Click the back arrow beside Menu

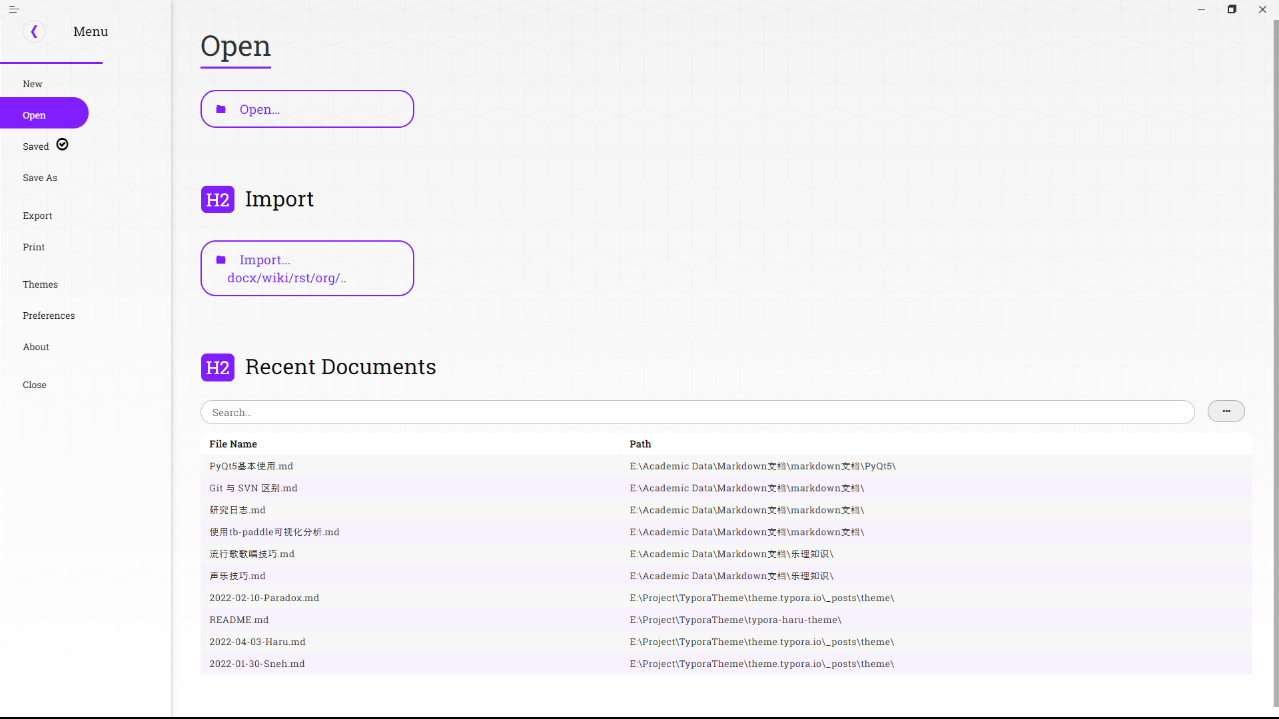tap(34, 31)
